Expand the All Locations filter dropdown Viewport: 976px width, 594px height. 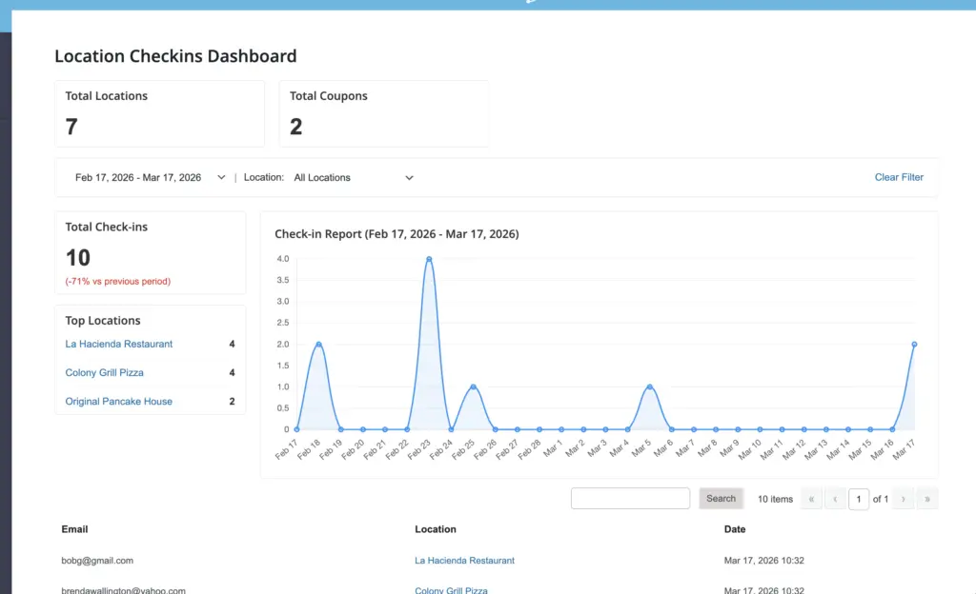click(x=355, y=177)
